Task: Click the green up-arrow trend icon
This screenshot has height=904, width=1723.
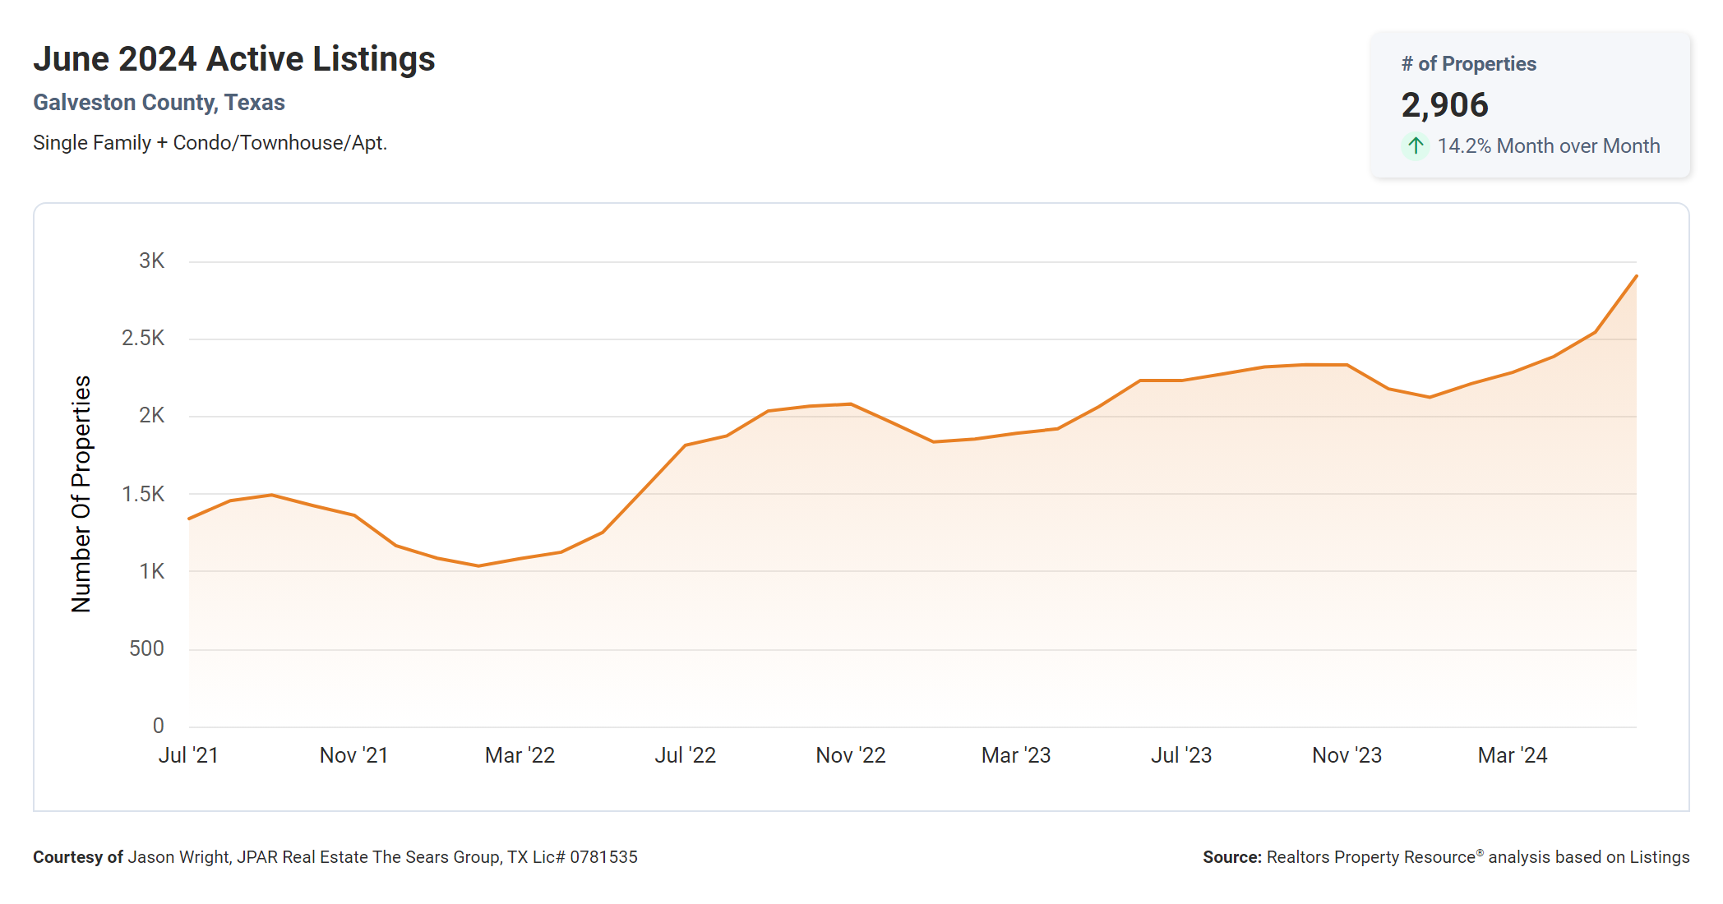Action: point(1415,146)
